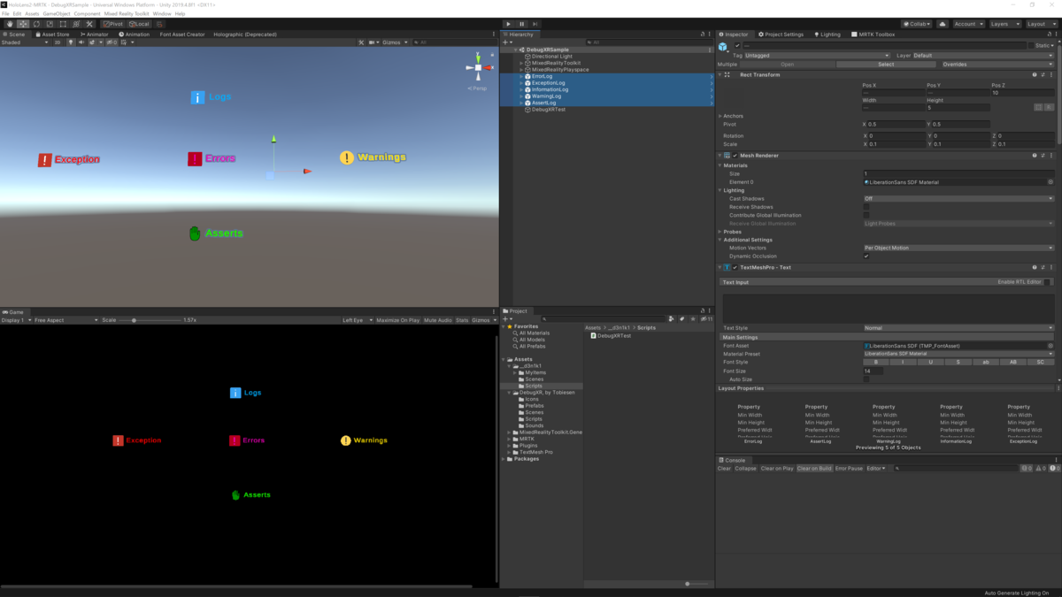This screenshot has width=1062, height=597.
Task: Switch to the Asset Store tab
Action: pyautogui.click(x=52, y=34)
